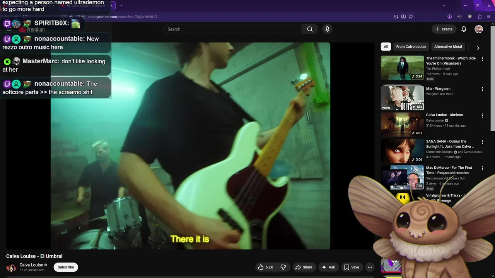The height and width of the screenshot is (278, 495).
Task: Select the Alternative Metal chip
Action: (448, 47)
